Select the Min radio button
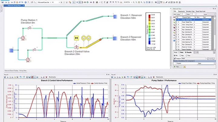 pos(175,55)
